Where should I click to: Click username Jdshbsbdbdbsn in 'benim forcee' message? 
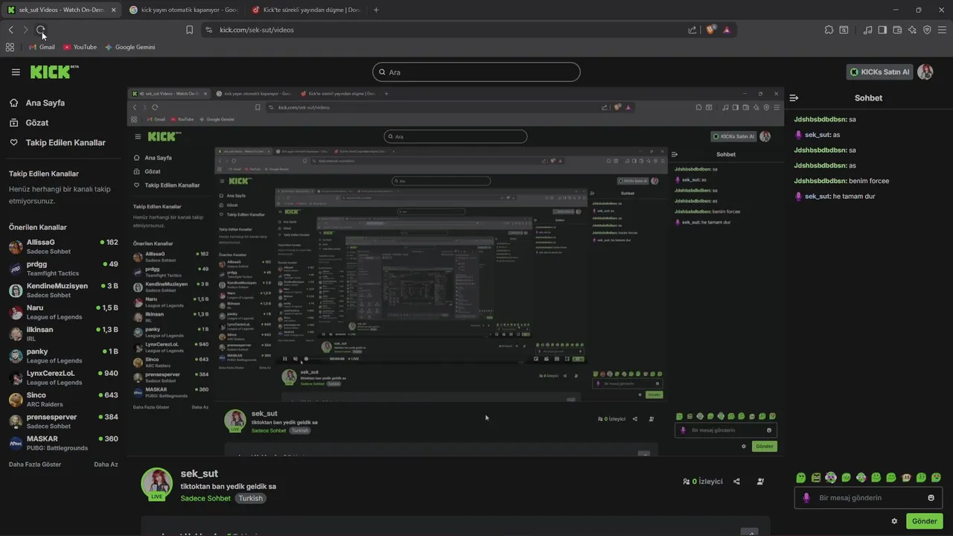coord(820,181)
